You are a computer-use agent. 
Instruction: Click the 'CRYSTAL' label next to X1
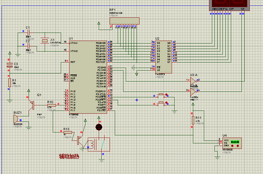coord(56,43)
